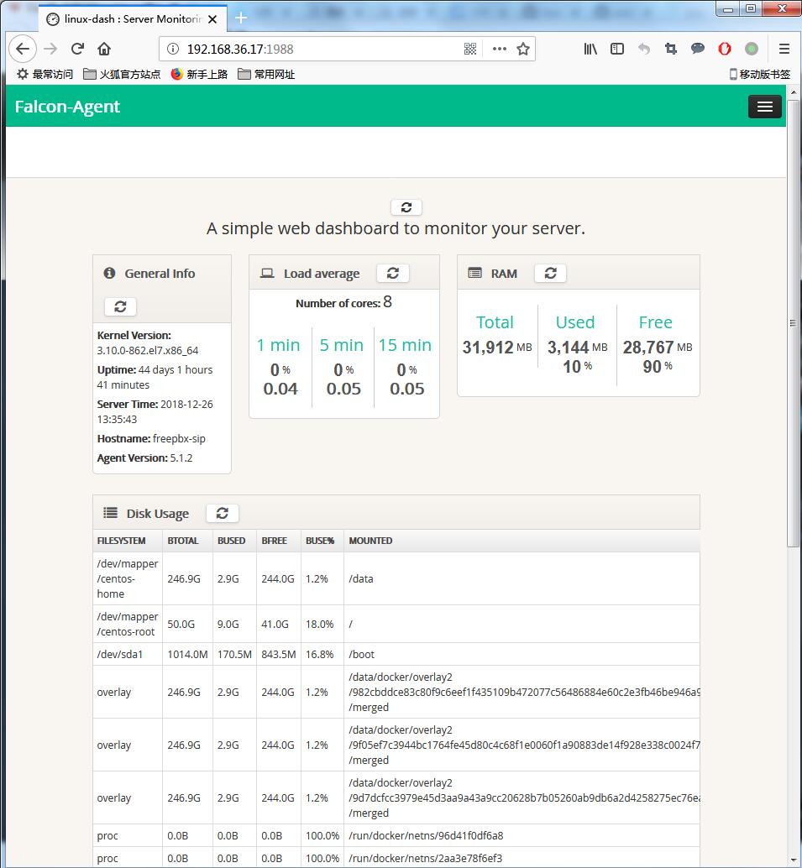This screenshot has height=868, width=802.
Task: Refresh the RAM widget
Action: [x=550, y=273]
